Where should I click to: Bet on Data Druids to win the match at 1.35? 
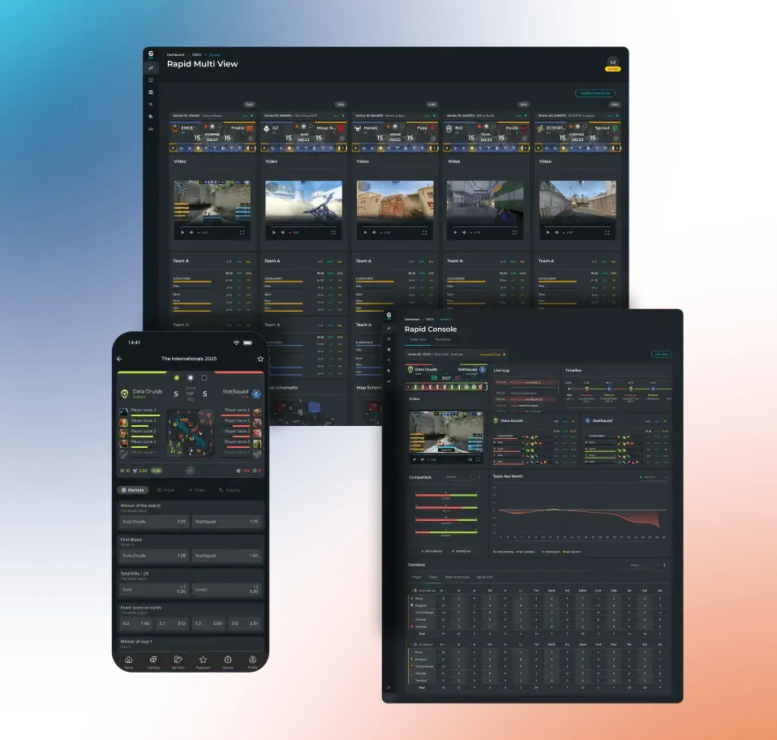pyautogui.click(x=154, y=521)
